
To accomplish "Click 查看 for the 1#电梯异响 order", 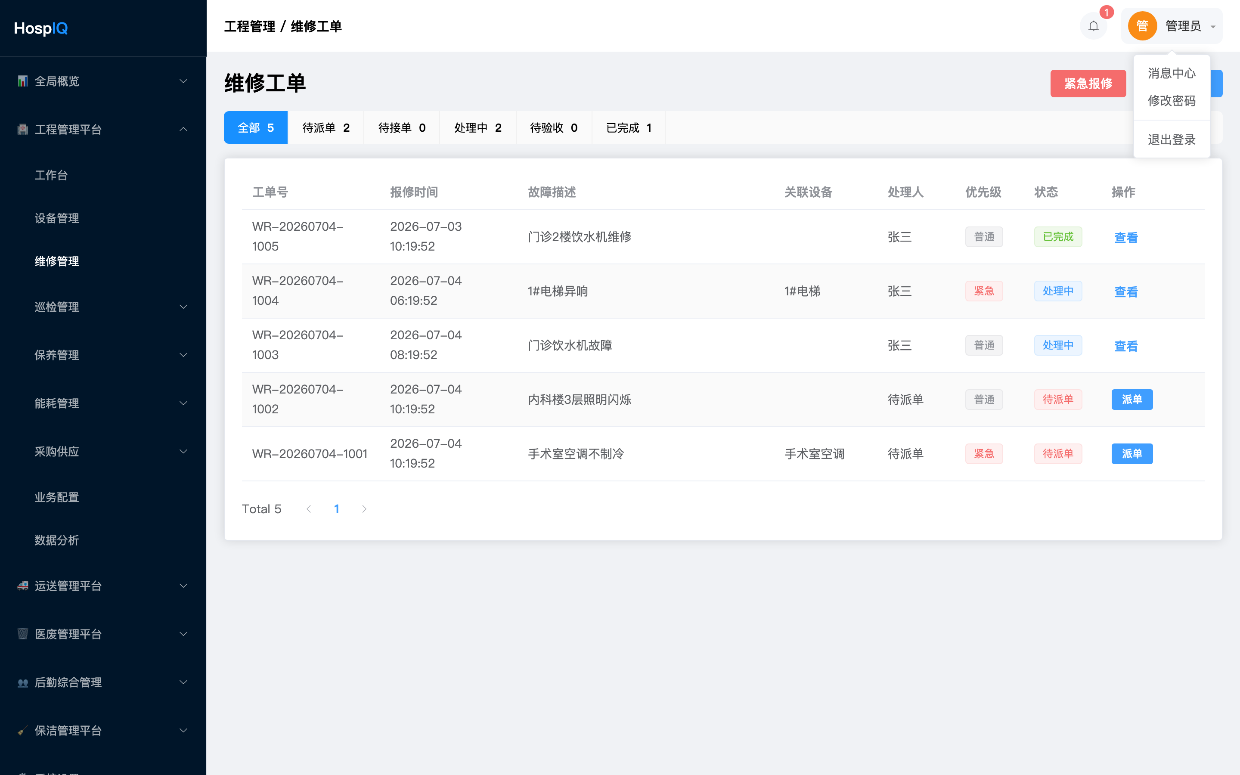I will point(1126,291).
